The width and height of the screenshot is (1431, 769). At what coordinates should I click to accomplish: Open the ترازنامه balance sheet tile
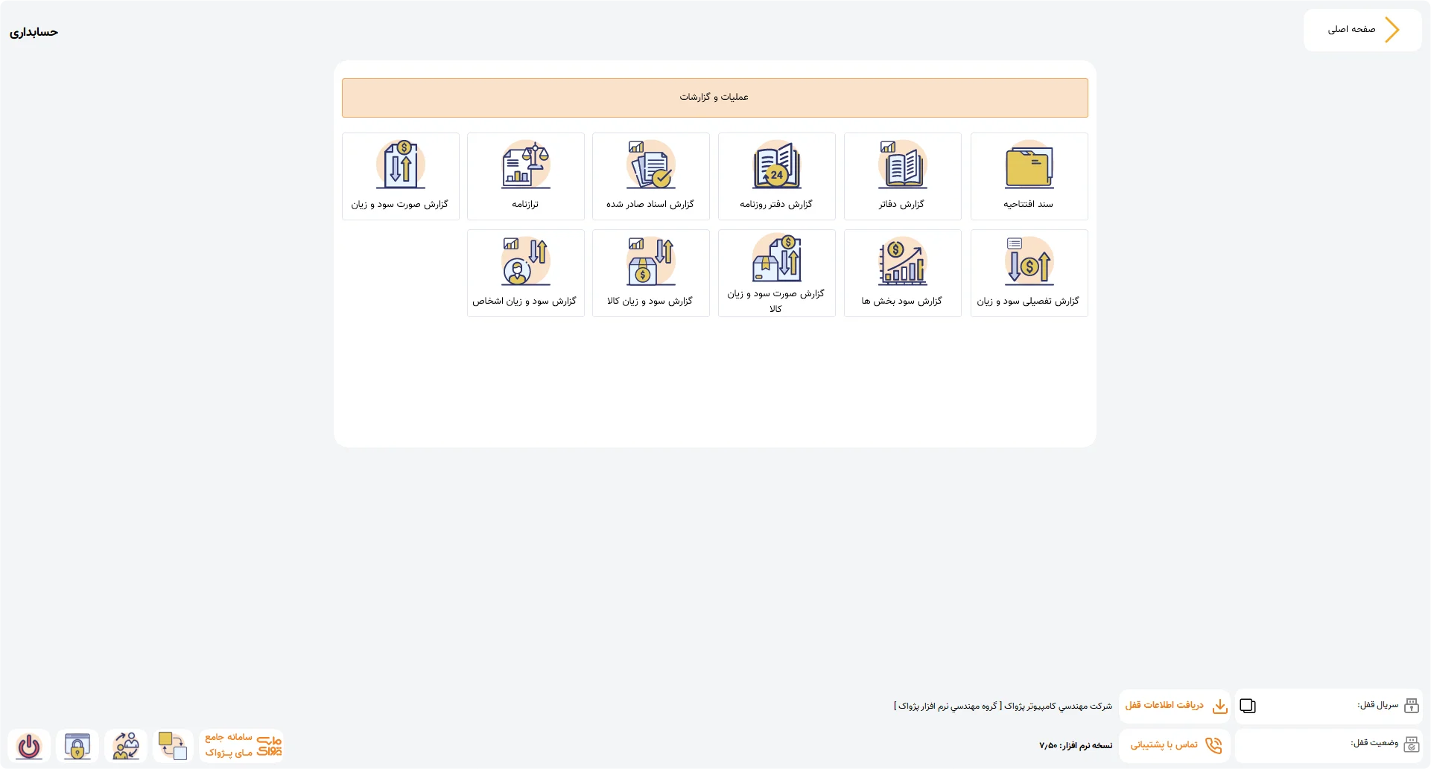tap(525, 176)
